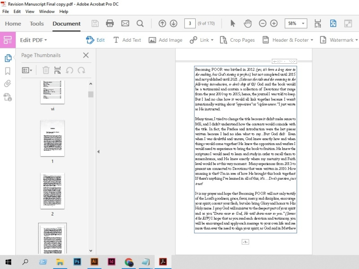Click the Add Text button
The image size is (359, 269).
click(x=127, y=40)
